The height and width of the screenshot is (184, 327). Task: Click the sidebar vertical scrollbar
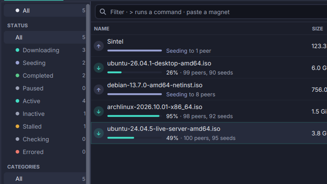click(x=88, y=94)
